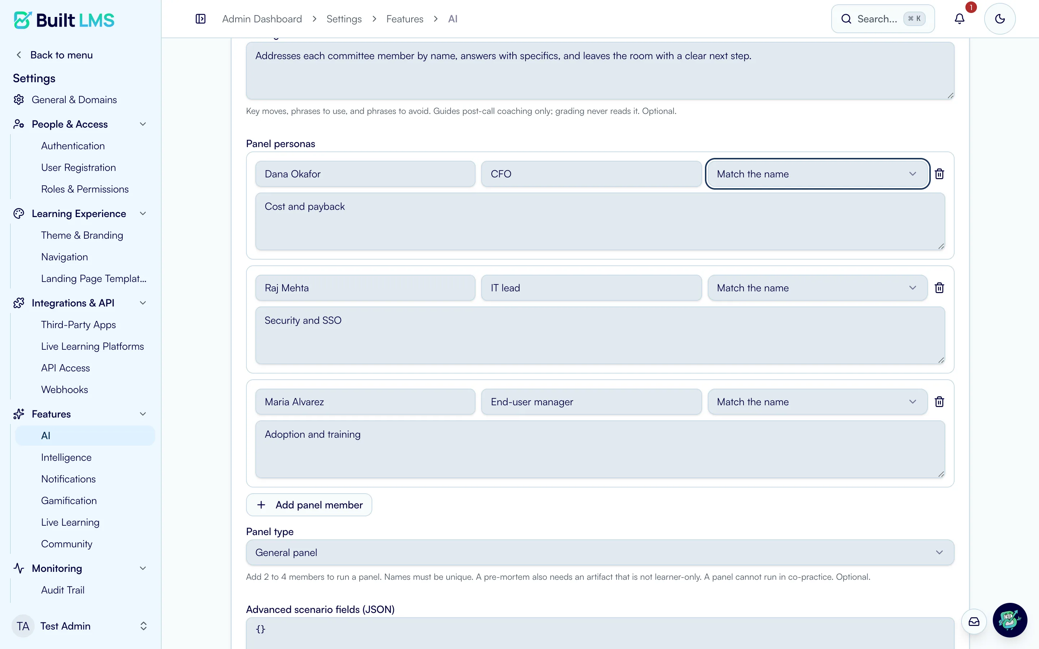The width and height of the screenshot is (1039, 649).
Task: Open Intelligence settings
Action: (66, 457)
